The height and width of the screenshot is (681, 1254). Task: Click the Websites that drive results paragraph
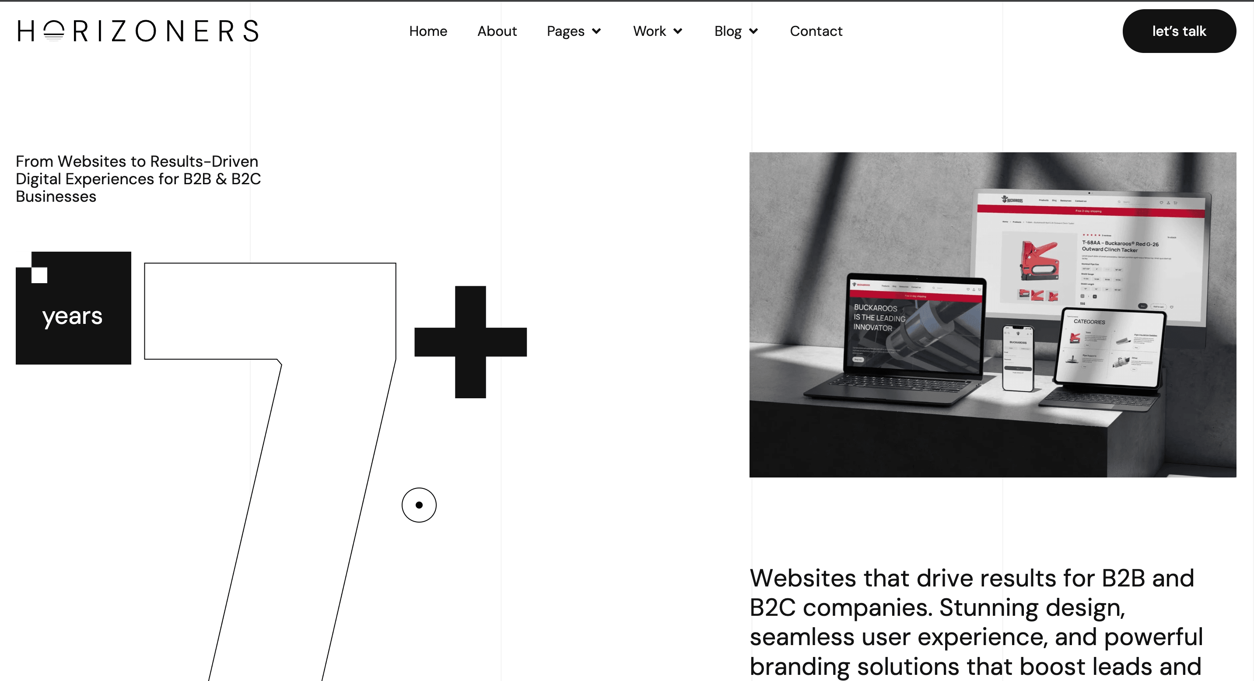[x=976, y=623]
